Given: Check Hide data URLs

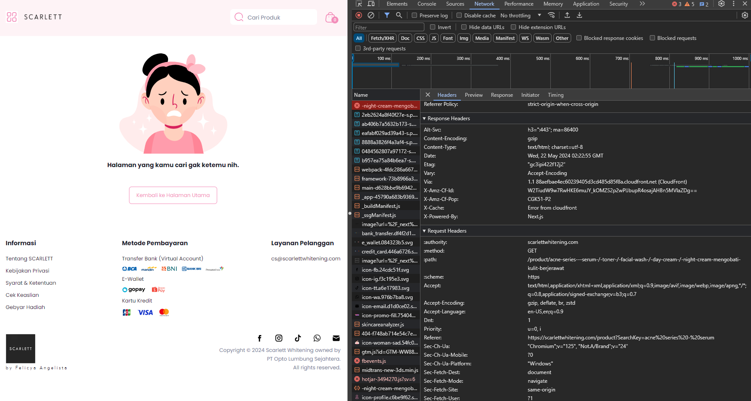Looking at the screenshot, I should 464,27.
